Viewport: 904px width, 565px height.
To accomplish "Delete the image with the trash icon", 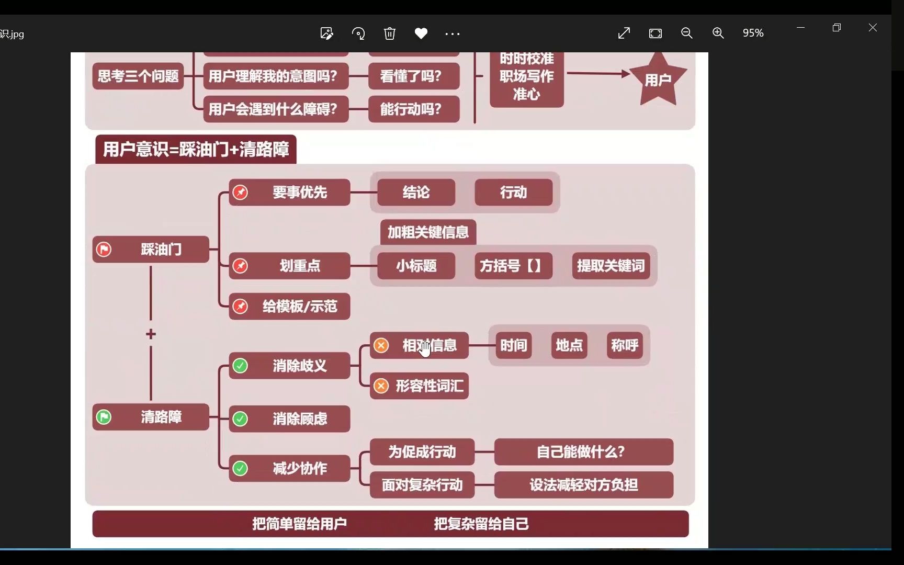I will point(390,33).
